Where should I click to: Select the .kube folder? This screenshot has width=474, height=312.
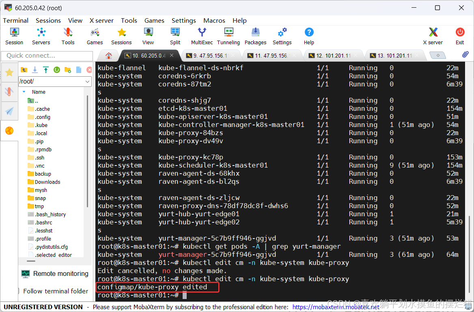(x=41, y=125)
